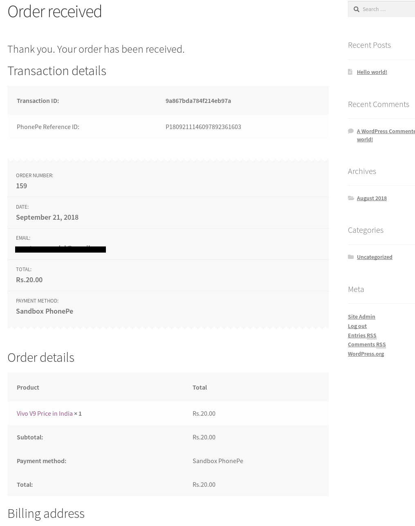Open the Uncategorized category
The height and width of the screenshot is (526, 415).
click(374, 257)
